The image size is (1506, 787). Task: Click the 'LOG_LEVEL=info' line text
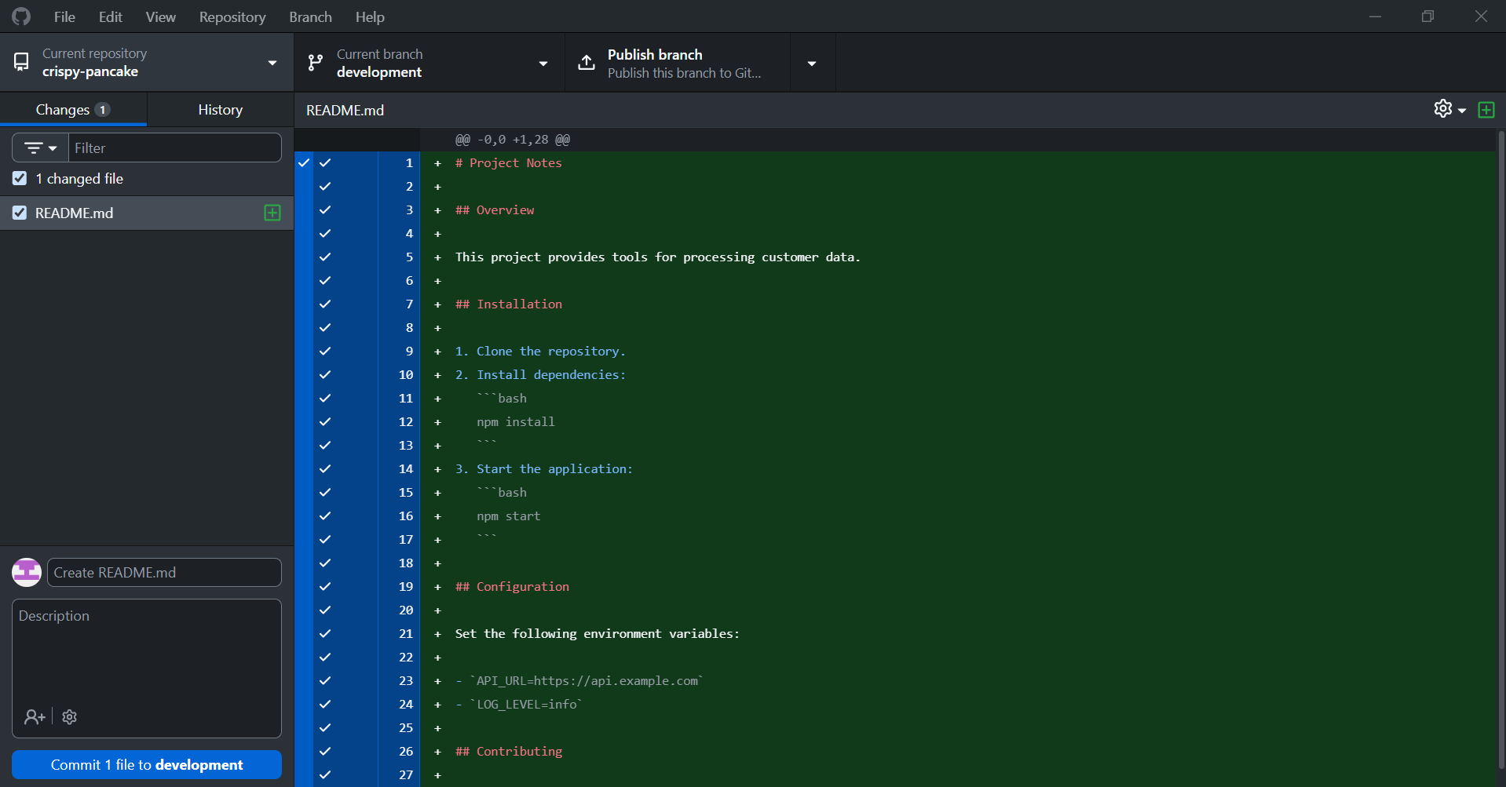click(519, 704)
